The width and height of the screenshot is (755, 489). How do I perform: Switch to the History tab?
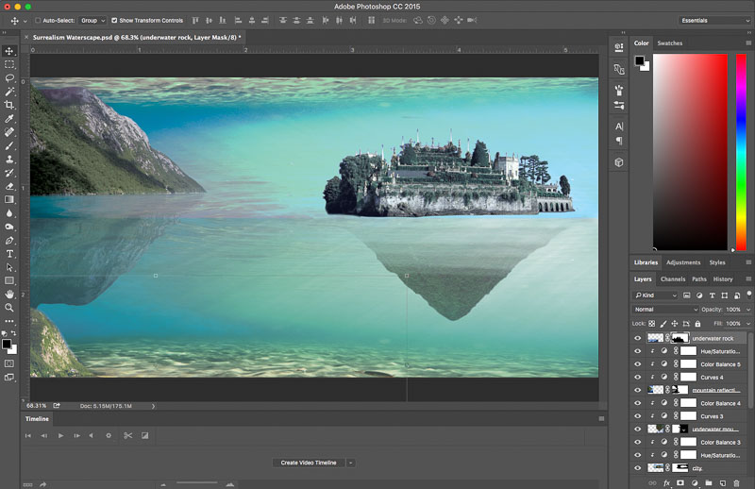(723, 278)
